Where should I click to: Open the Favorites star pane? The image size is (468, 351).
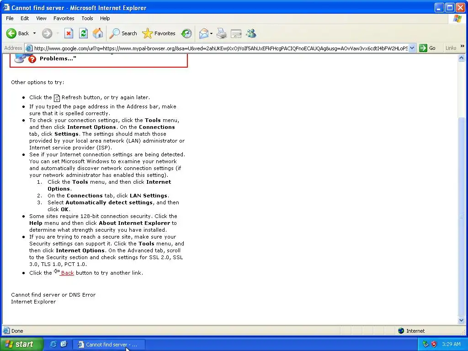click(x=159, y=33)
